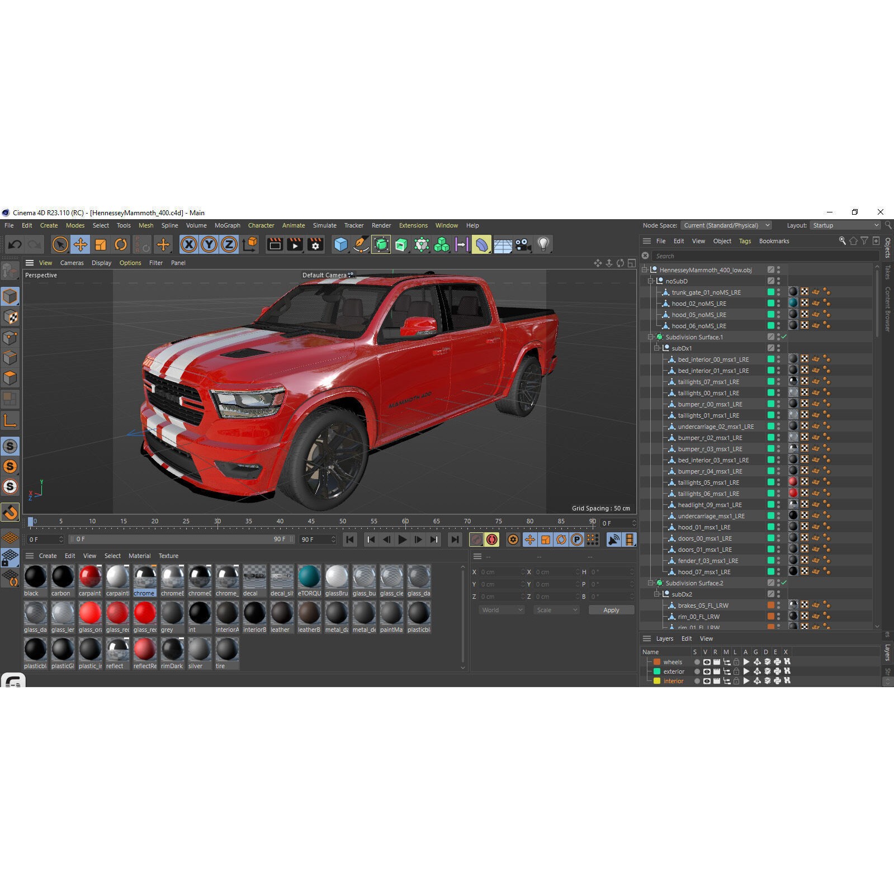894x894 pixels.
Task: Open Material Manager Texture menu
Action: [168, 556]
